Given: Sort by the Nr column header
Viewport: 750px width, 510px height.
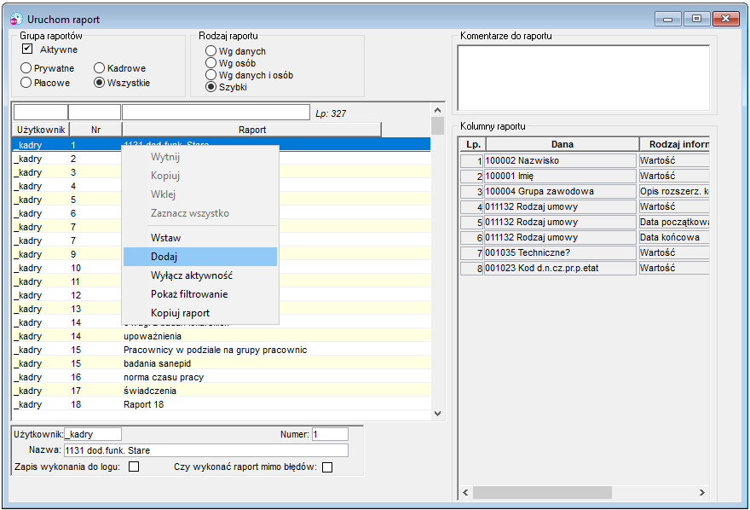Looking at the screenshot, I should pyautogui.click(x=95, y=130).
